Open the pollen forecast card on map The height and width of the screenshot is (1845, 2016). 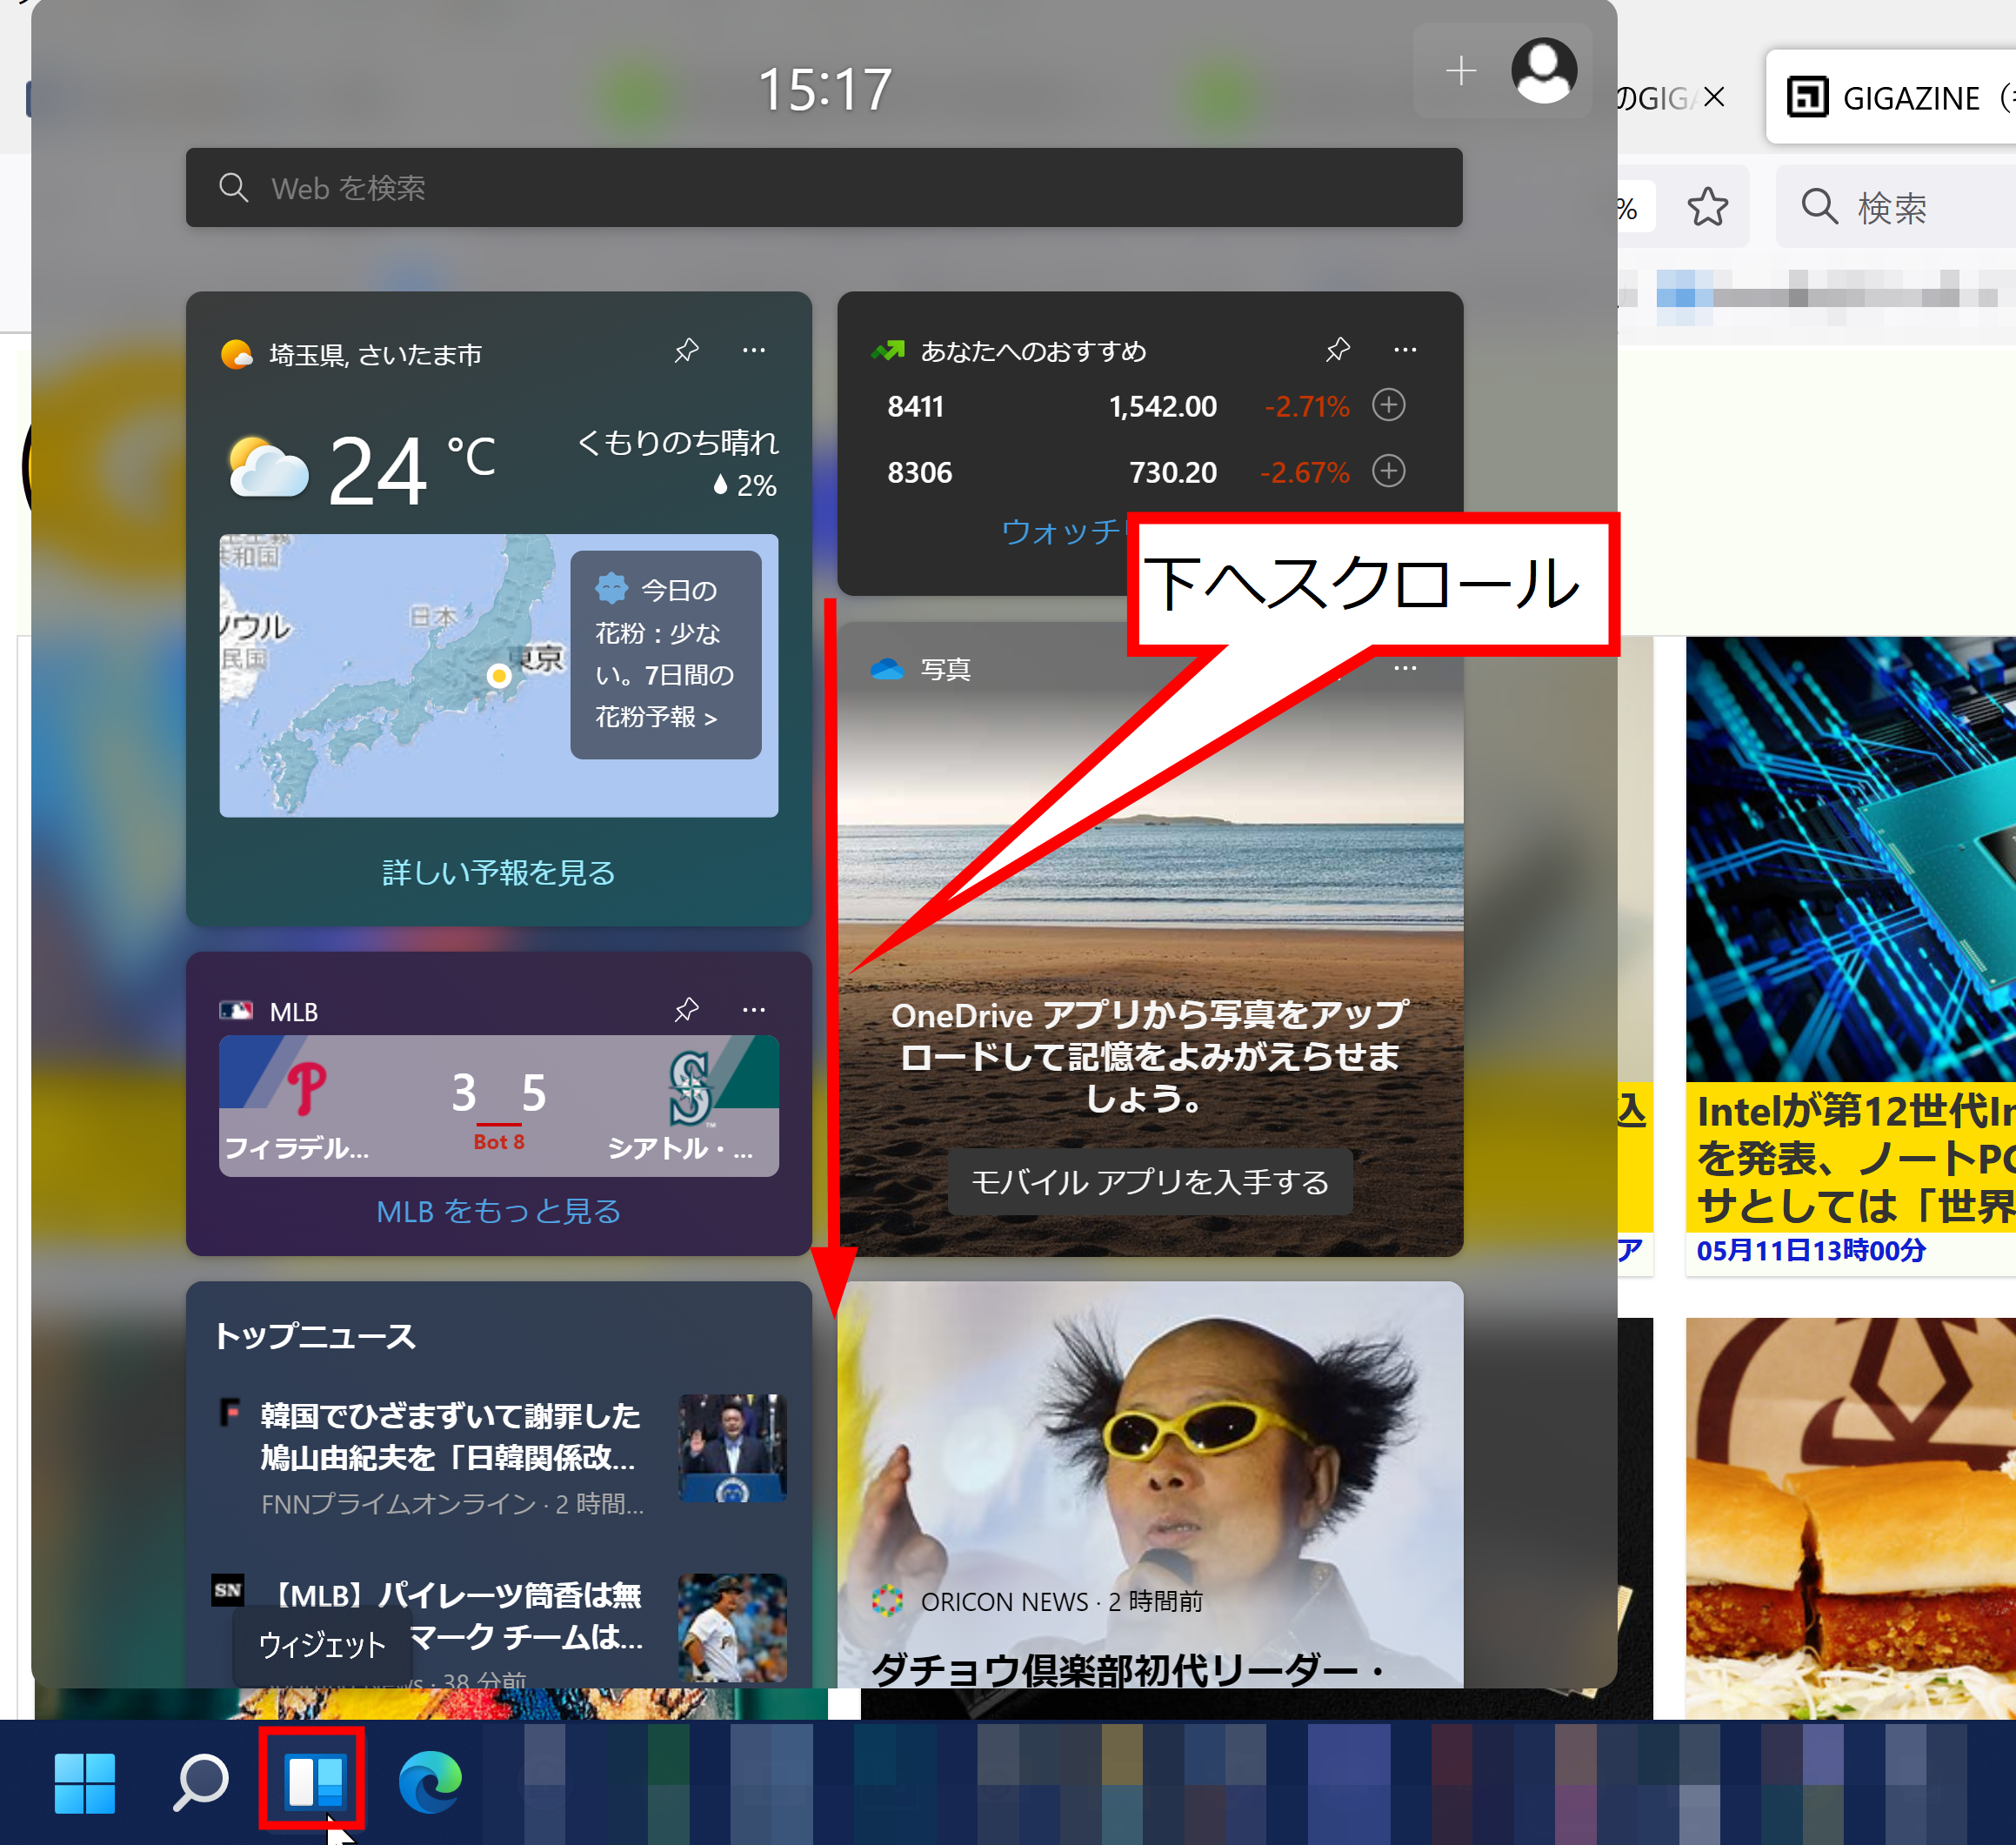click(665, 654)
